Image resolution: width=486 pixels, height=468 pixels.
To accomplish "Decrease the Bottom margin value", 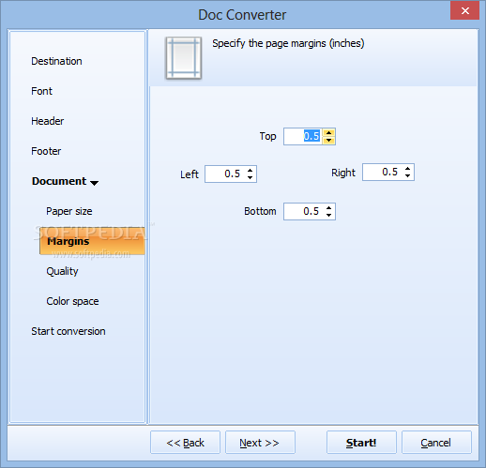I will pos(328,216).
